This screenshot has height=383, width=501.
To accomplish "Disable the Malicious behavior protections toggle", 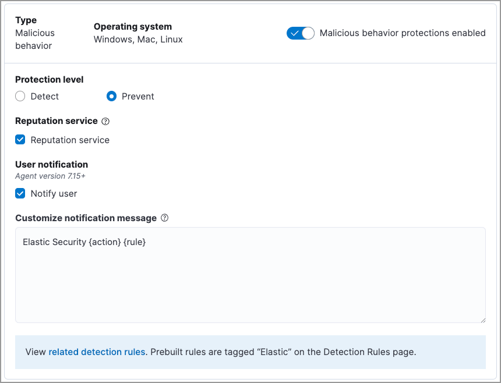I will pos(300,33).
